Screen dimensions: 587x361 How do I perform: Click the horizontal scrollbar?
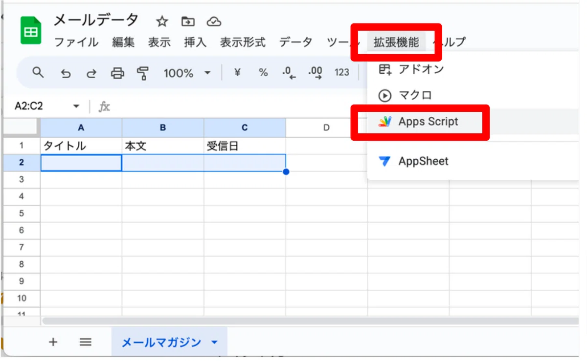coord(310,321)
